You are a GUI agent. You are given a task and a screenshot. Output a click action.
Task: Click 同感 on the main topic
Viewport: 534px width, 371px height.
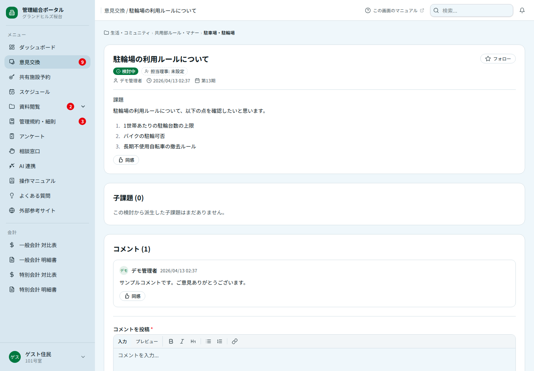tap(126, 160)
